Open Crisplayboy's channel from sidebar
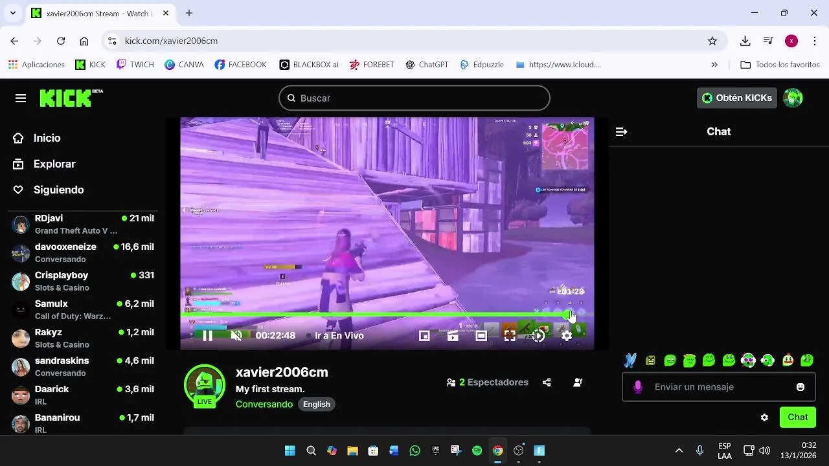 click(x=83, y=281)
